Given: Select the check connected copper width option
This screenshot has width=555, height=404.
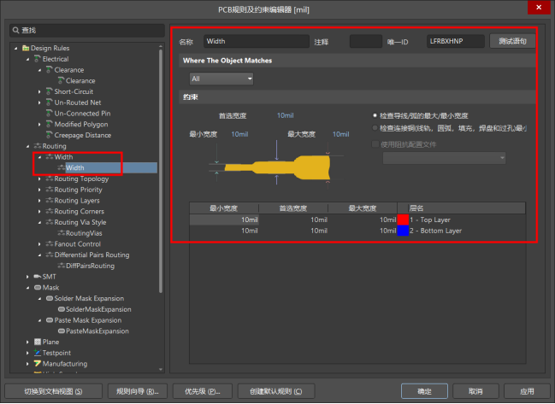Looking at the screenshot, I should pyautogui.click(x=375, y=128).
